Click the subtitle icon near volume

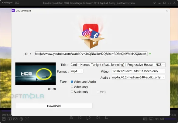[x=151, y=119]
